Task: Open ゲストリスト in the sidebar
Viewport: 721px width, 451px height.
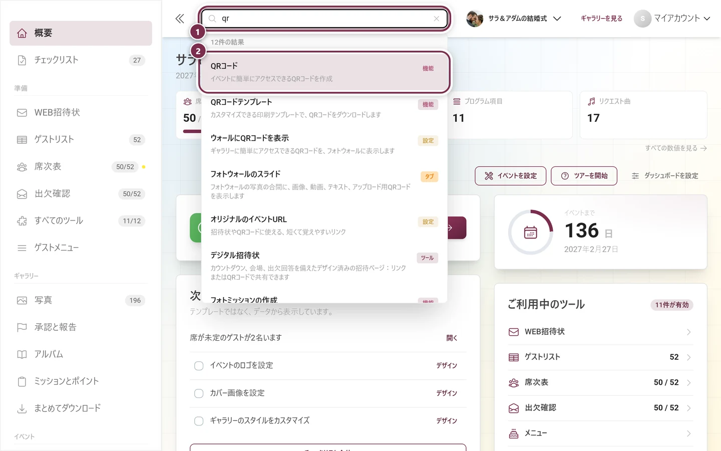Action: 81,140
